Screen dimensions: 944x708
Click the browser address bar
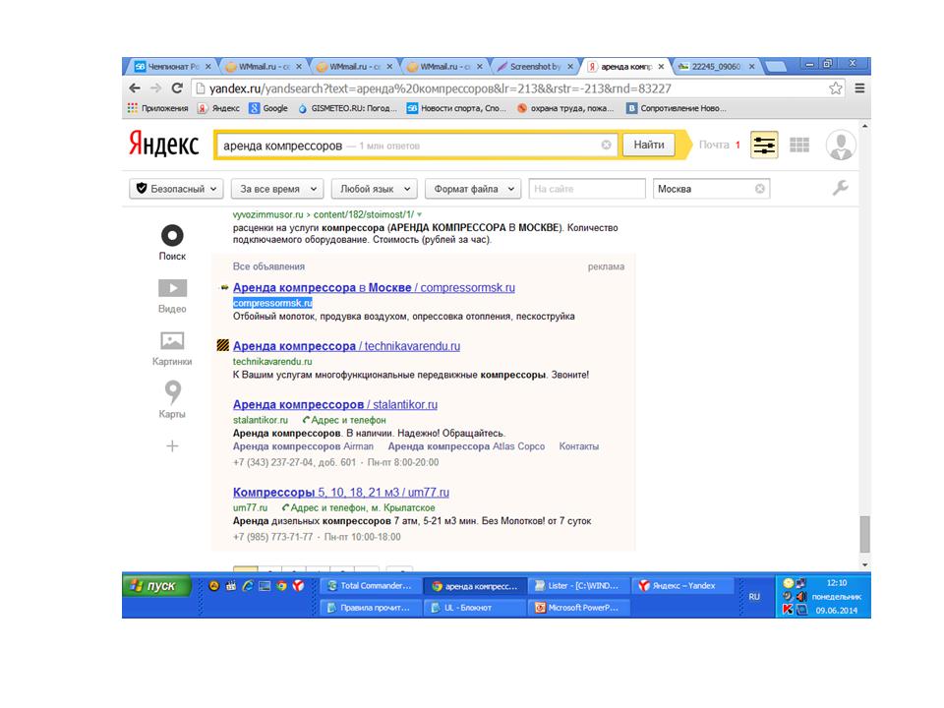pyautogui.click(x=518, y=88)
